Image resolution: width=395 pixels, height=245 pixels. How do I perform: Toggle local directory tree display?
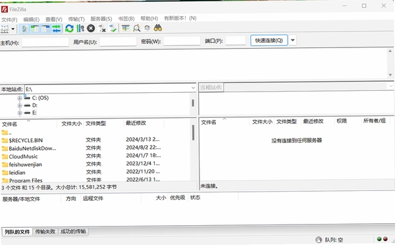point(35,28)
